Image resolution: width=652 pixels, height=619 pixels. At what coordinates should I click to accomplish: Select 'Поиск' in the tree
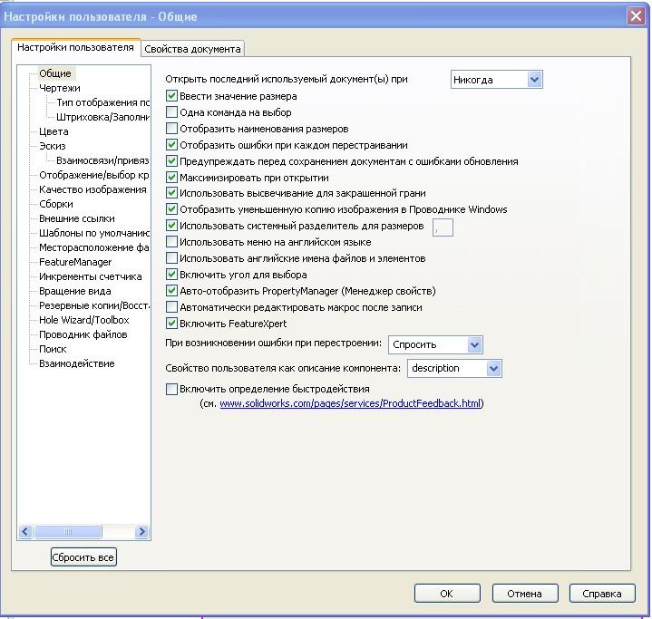coord(53,349)
